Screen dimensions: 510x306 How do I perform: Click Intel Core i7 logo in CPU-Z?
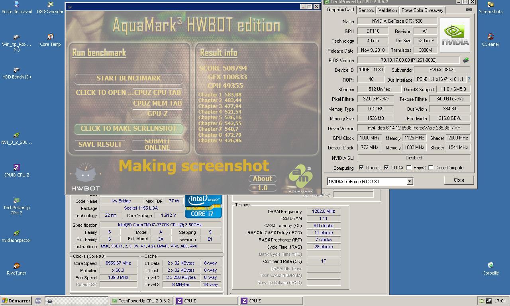coord(203,206)
